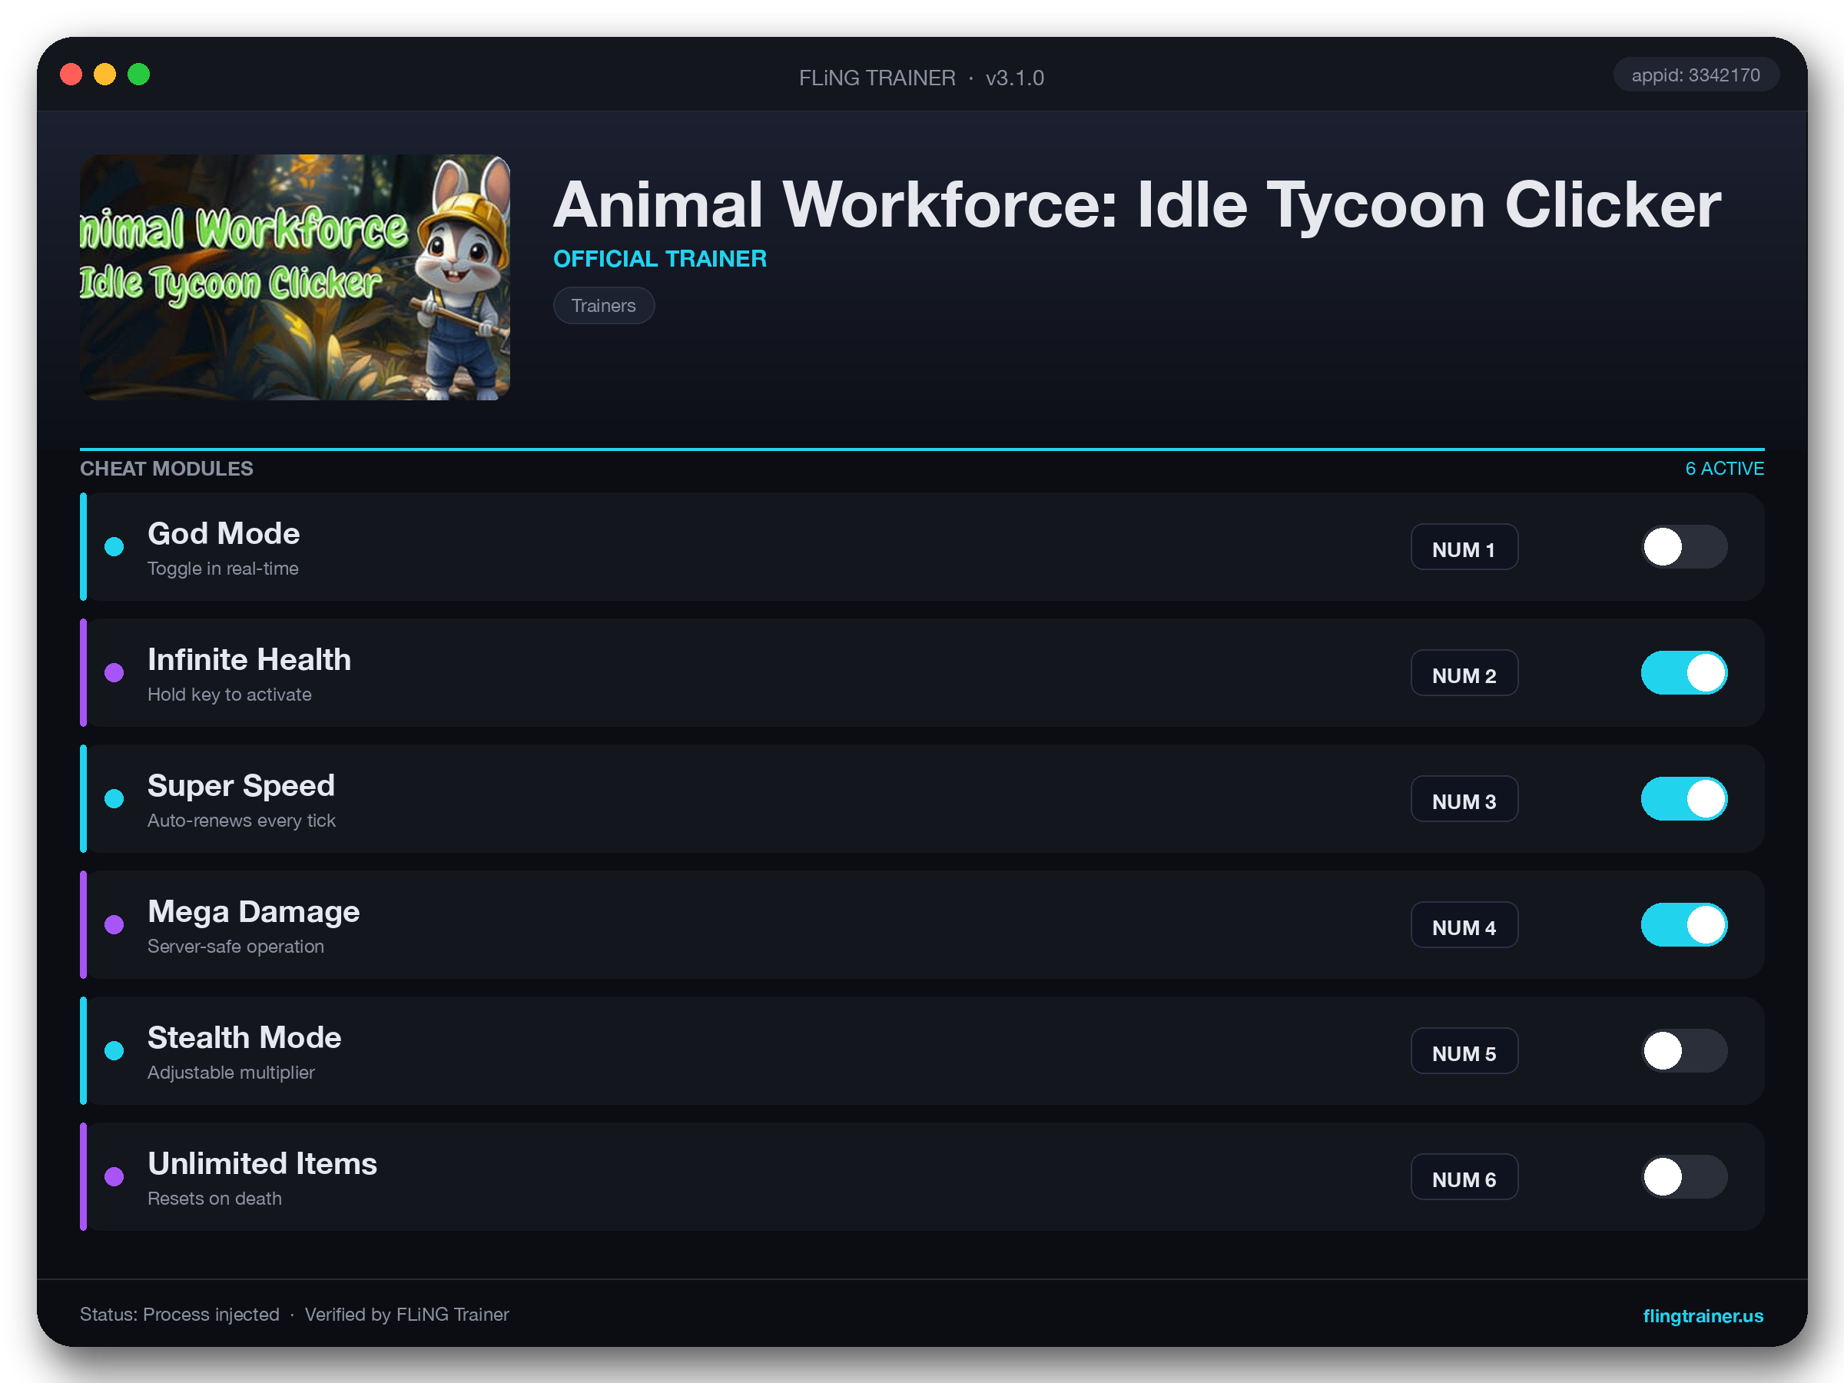The image size is (1844, 1383).
Task: Click the cyan status dot beside God Mode
Action: (114, 547)
